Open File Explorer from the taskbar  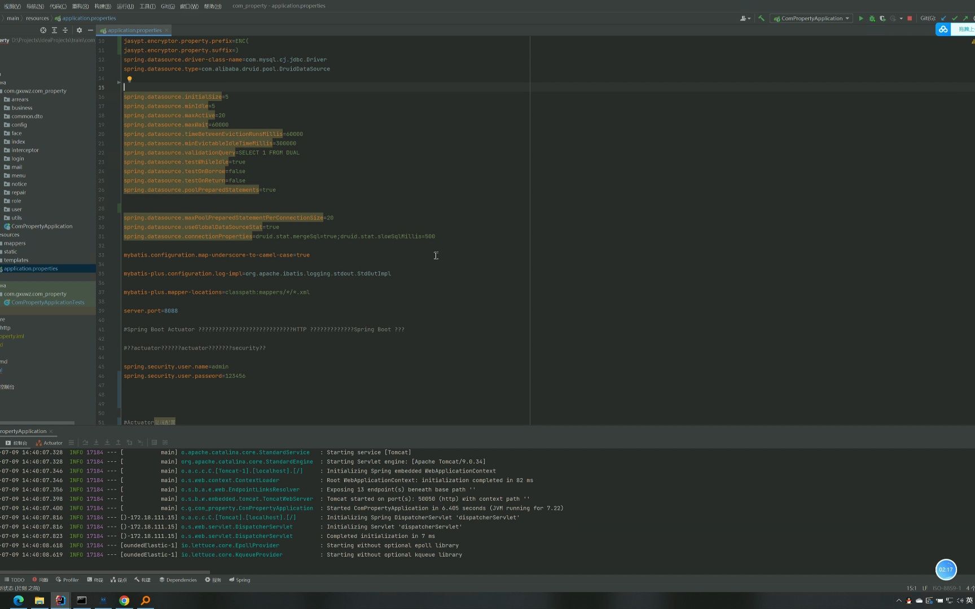39,600
